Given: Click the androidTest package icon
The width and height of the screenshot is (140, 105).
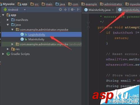Looking at the screenshot, I should point(17,44).
